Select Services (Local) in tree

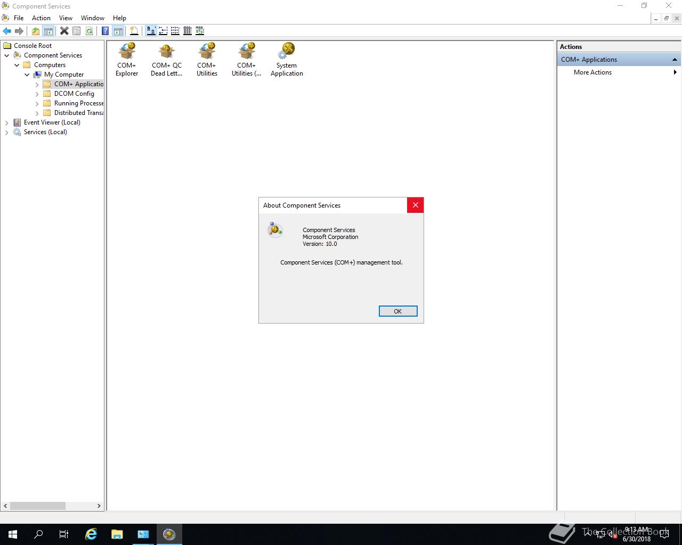tap(45, 132)
